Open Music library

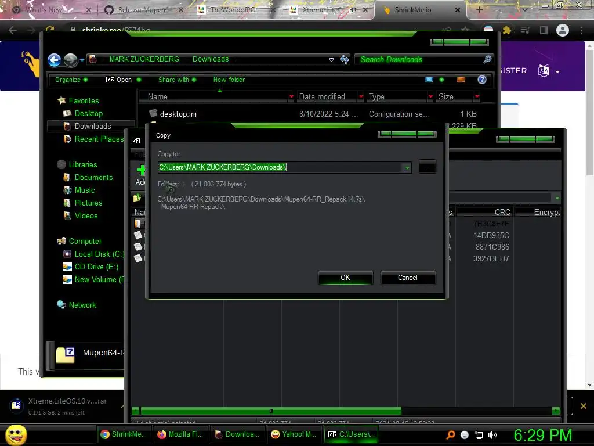(x=84, y=190)
